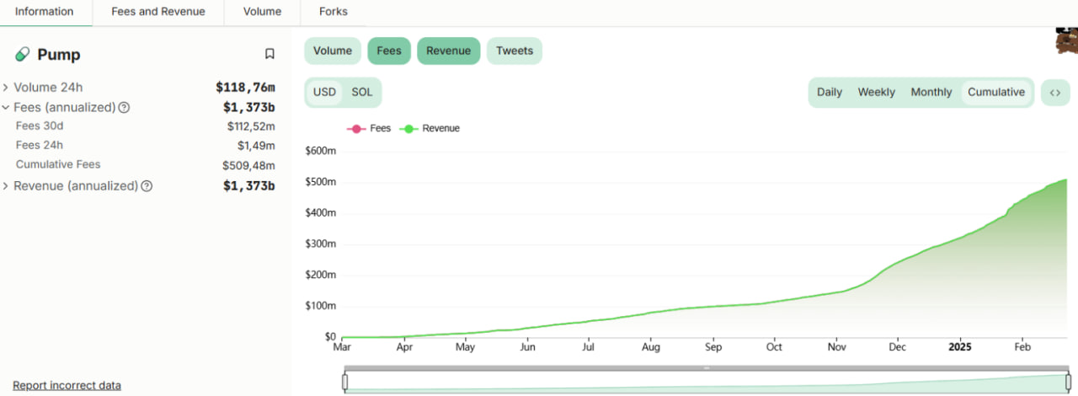Click the avatar image in top corner
Screen dimensions: 1078x396
(x=1066, y=40)
